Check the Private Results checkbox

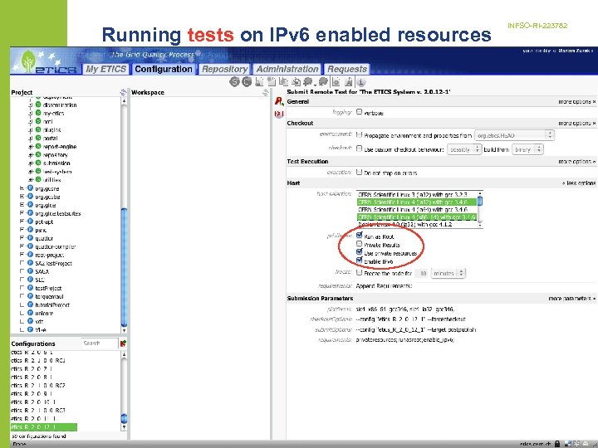coord(360,244)
